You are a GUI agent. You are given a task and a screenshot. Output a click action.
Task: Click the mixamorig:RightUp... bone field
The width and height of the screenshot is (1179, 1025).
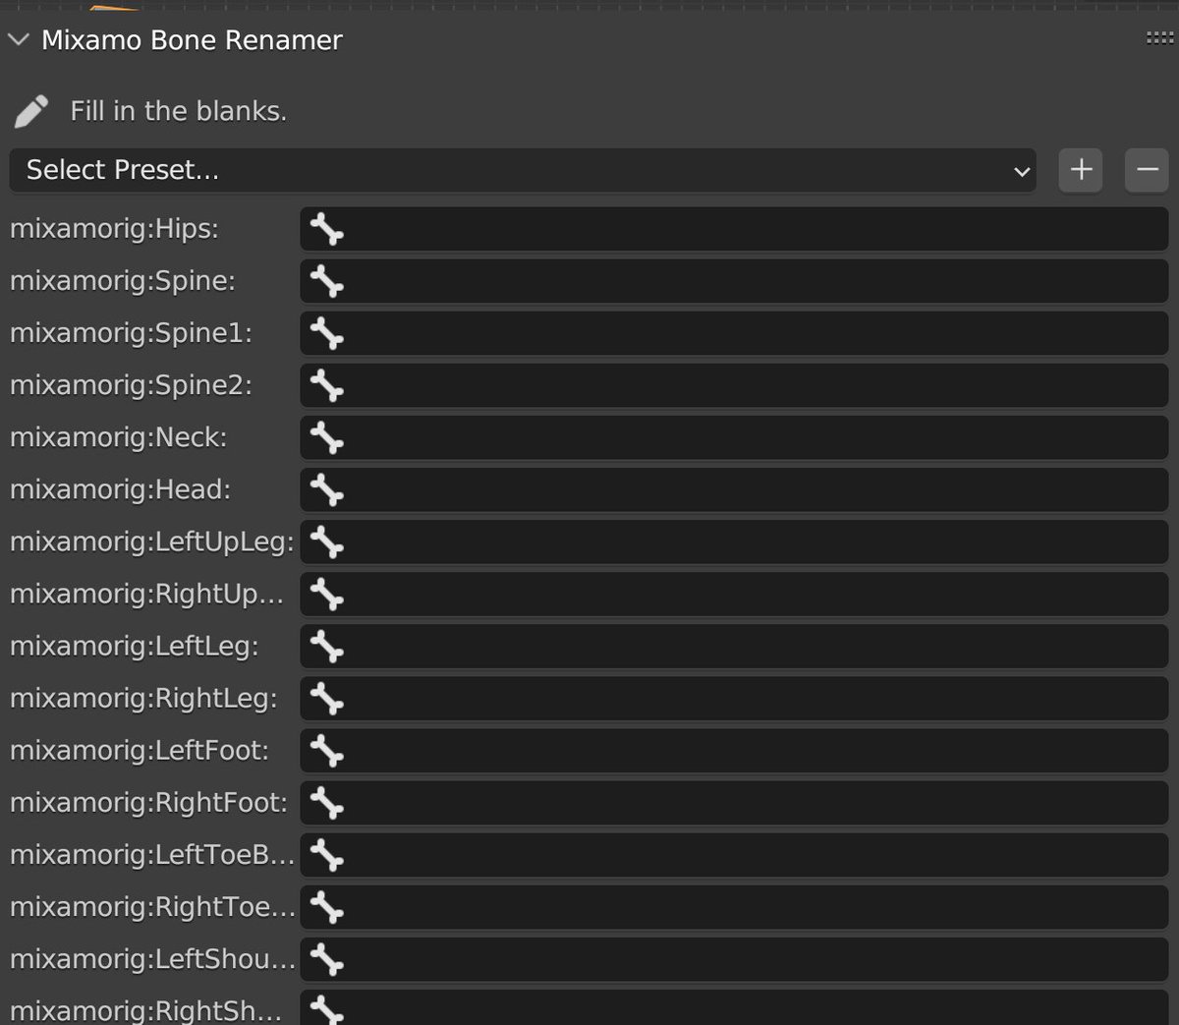click(734, 594)
